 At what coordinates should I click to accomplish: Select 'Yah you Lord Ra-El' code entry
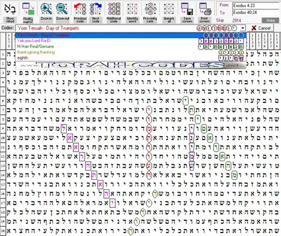tap(131, 41)
